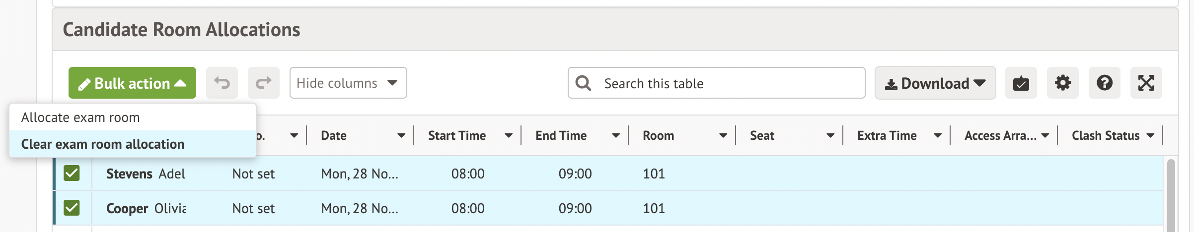The width and height of the screenshot is (1194, 232).
Task: Choose Clear exam room allocation
Action: click(x=103, y=144)
